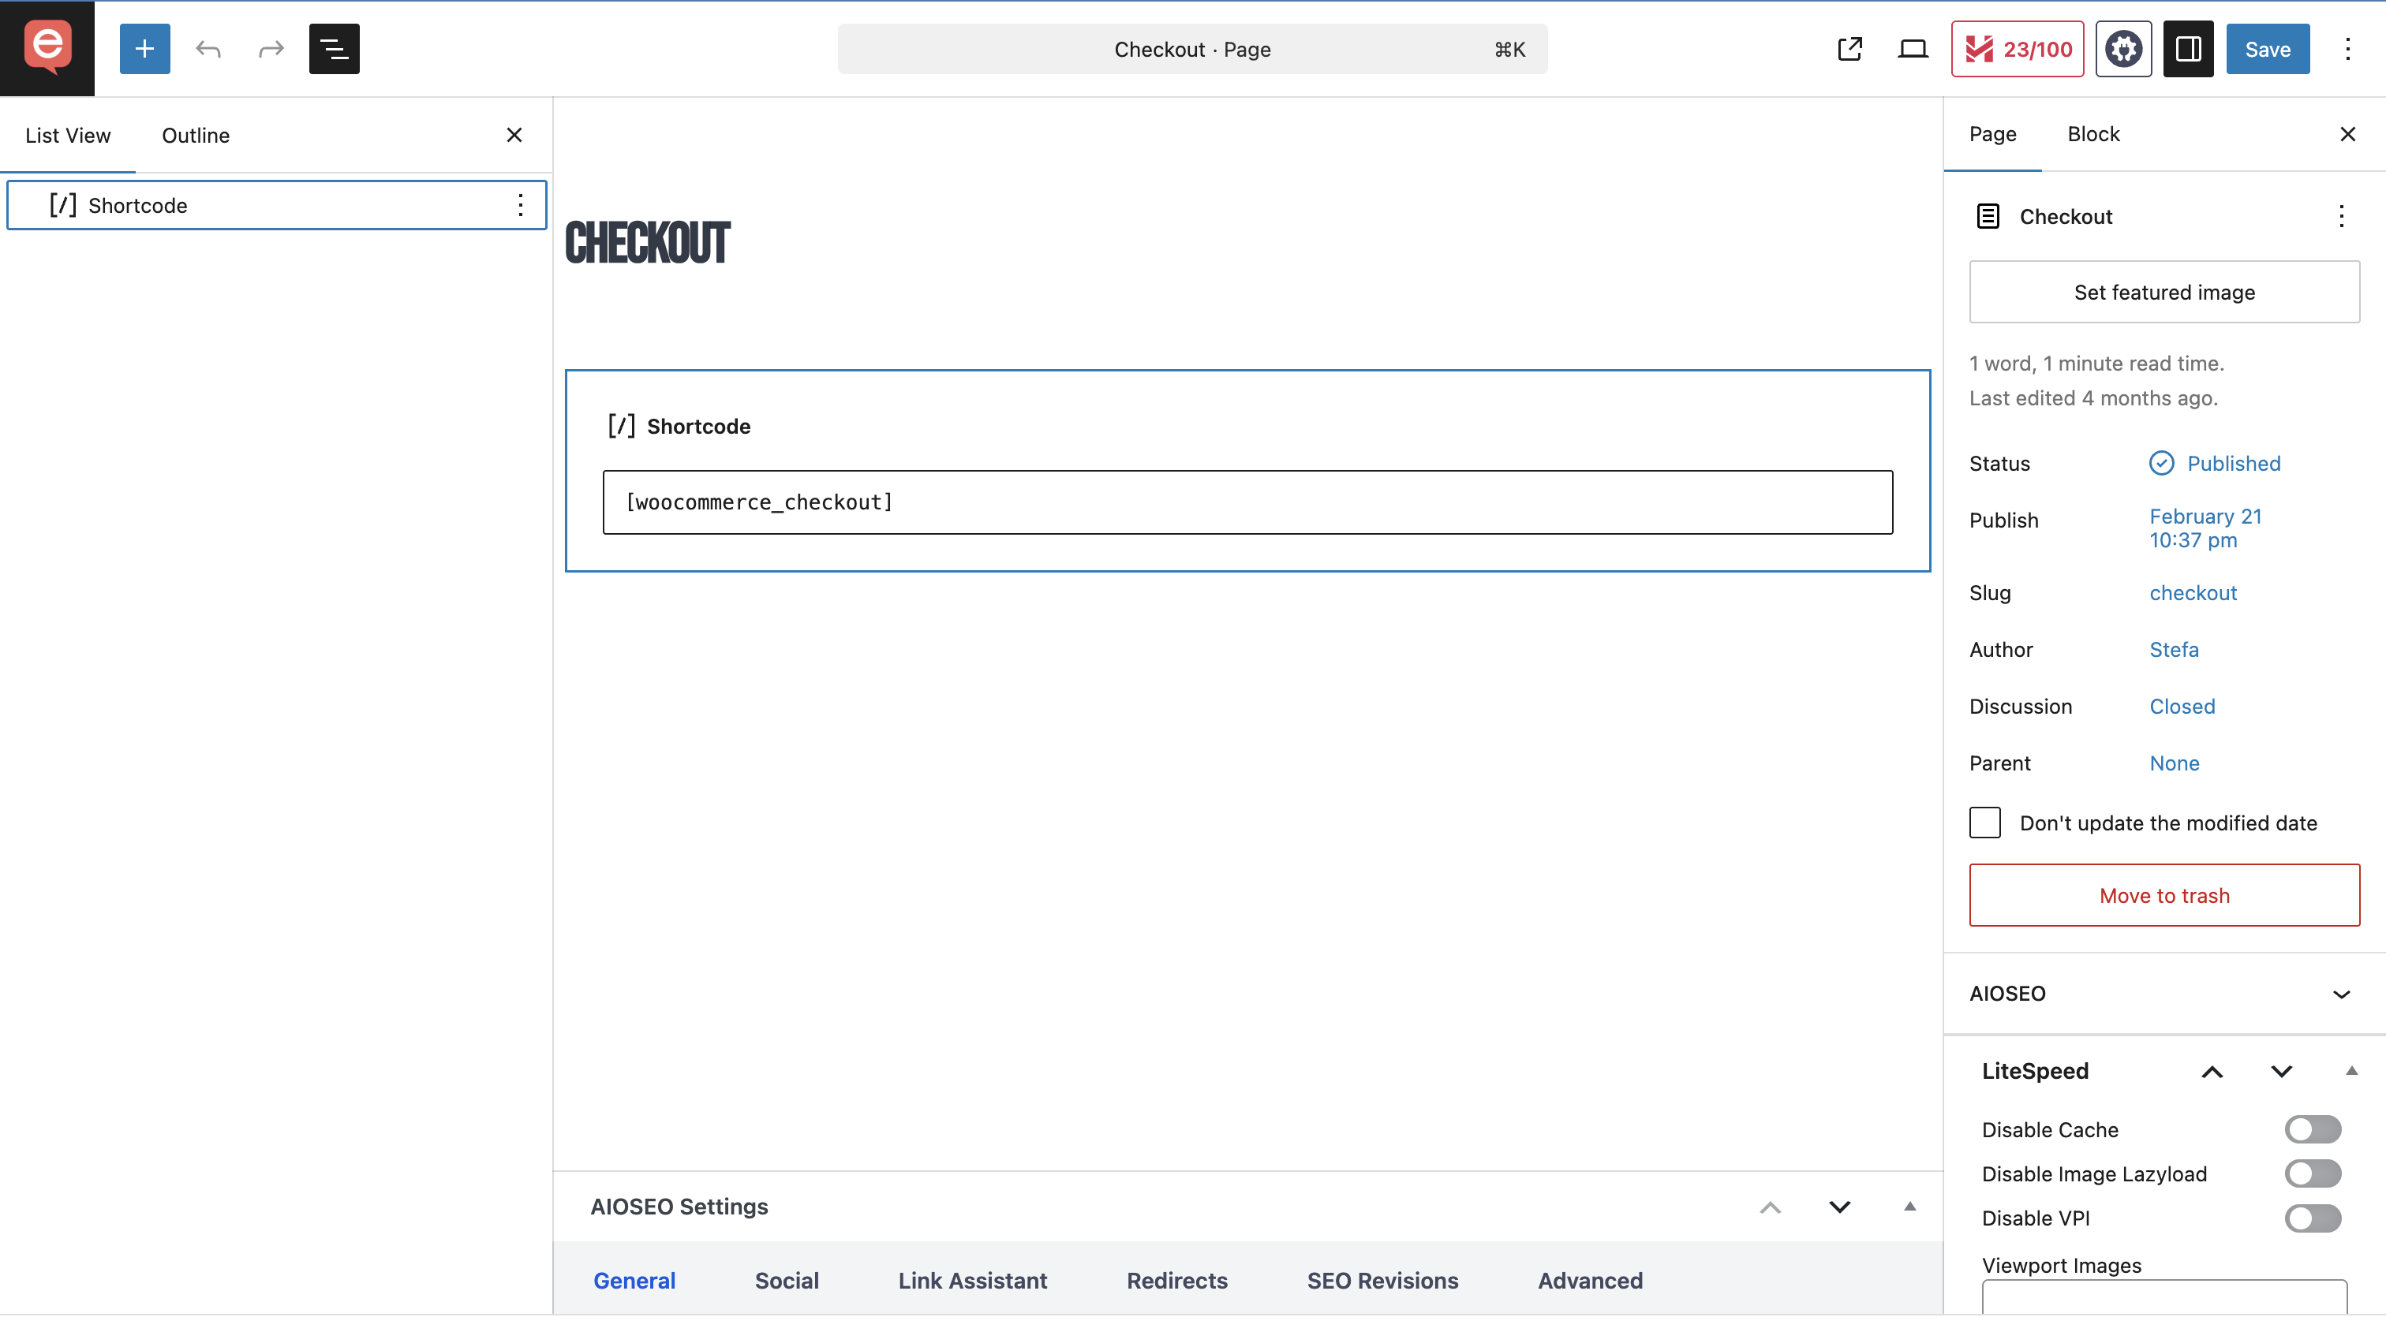This screenshot has width=2386, height=1317.
Task: Click the block inserter plus button
Action: pos(144,49)
